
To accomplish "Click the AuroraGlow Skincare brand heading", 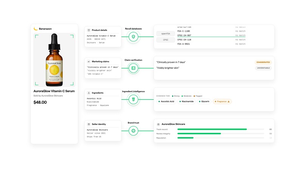I will 173,124.
